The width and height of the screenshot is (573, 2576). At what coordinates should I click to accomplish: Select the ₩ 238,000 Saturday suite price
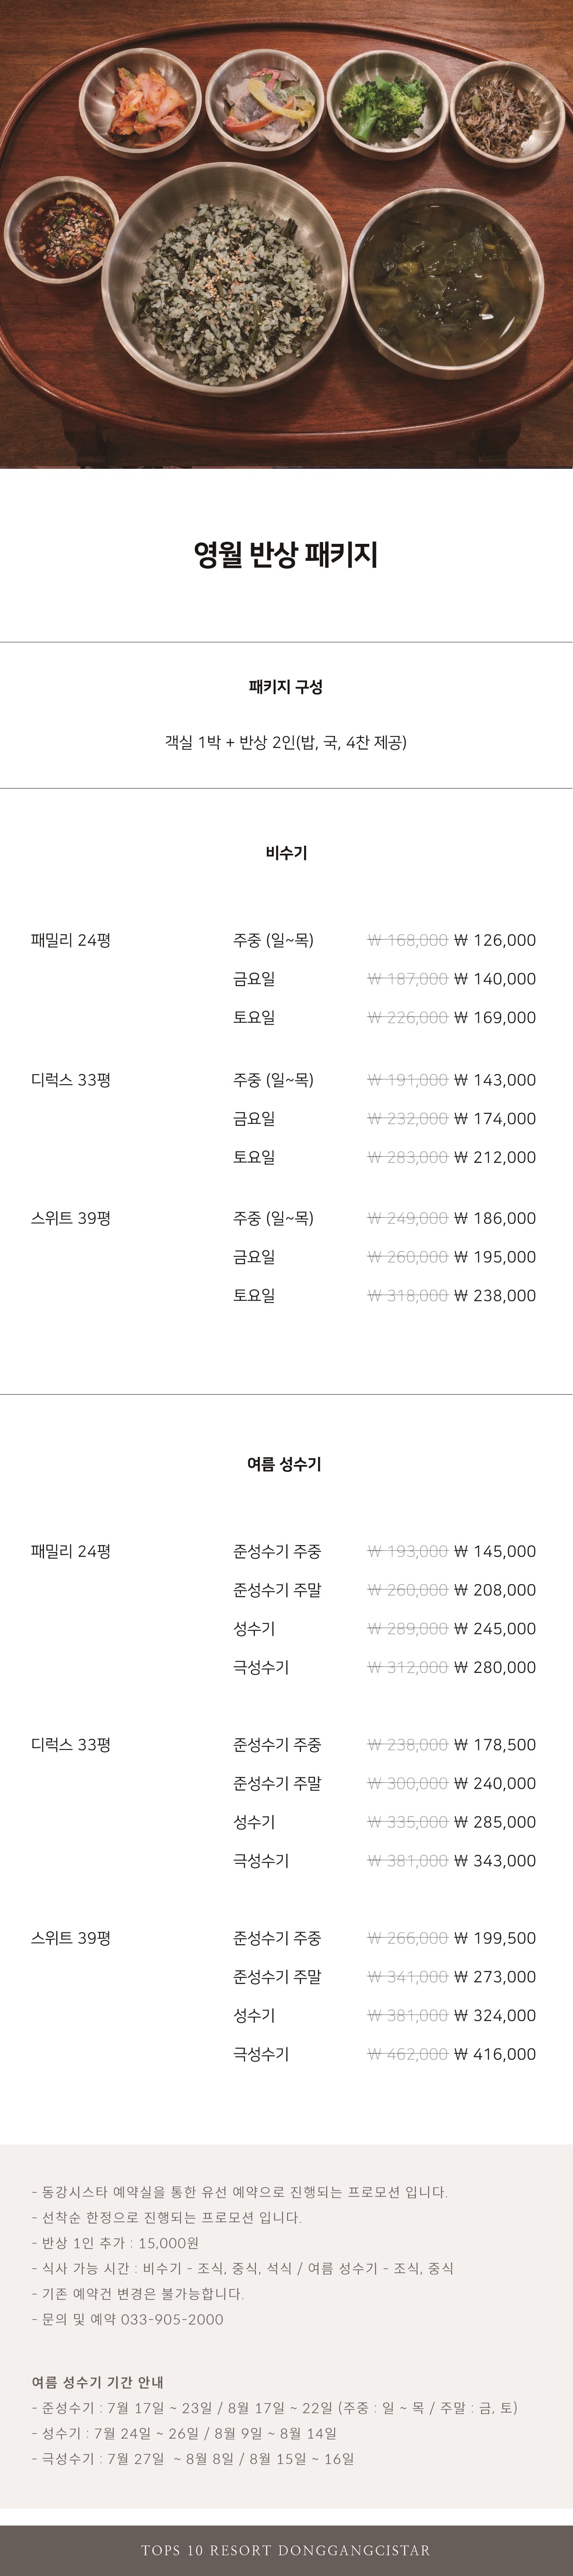pyautogui.click(x=495, y=1295)
